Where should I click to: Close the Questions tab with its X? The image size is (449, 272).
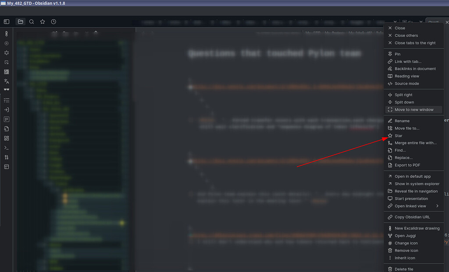point(447,21)
